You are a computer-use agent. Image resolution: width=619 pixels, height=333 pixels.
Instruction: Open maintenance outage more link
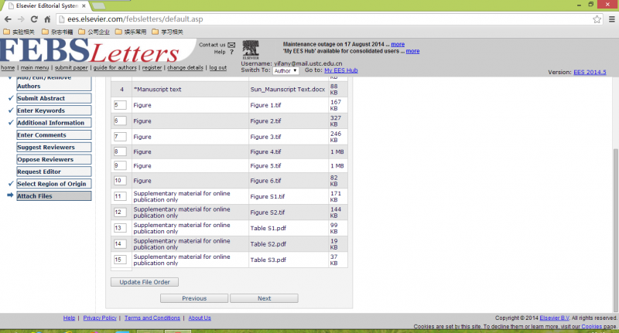(398, 44)
